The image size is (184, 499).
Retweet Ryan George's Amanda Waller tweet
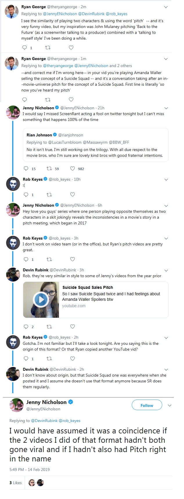coord(48,99)
